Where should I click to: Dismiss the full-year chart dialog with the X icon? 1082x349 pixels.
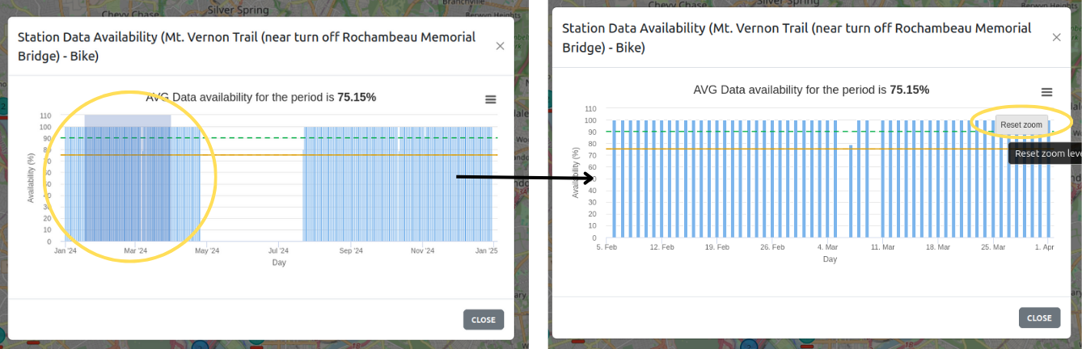500,46
